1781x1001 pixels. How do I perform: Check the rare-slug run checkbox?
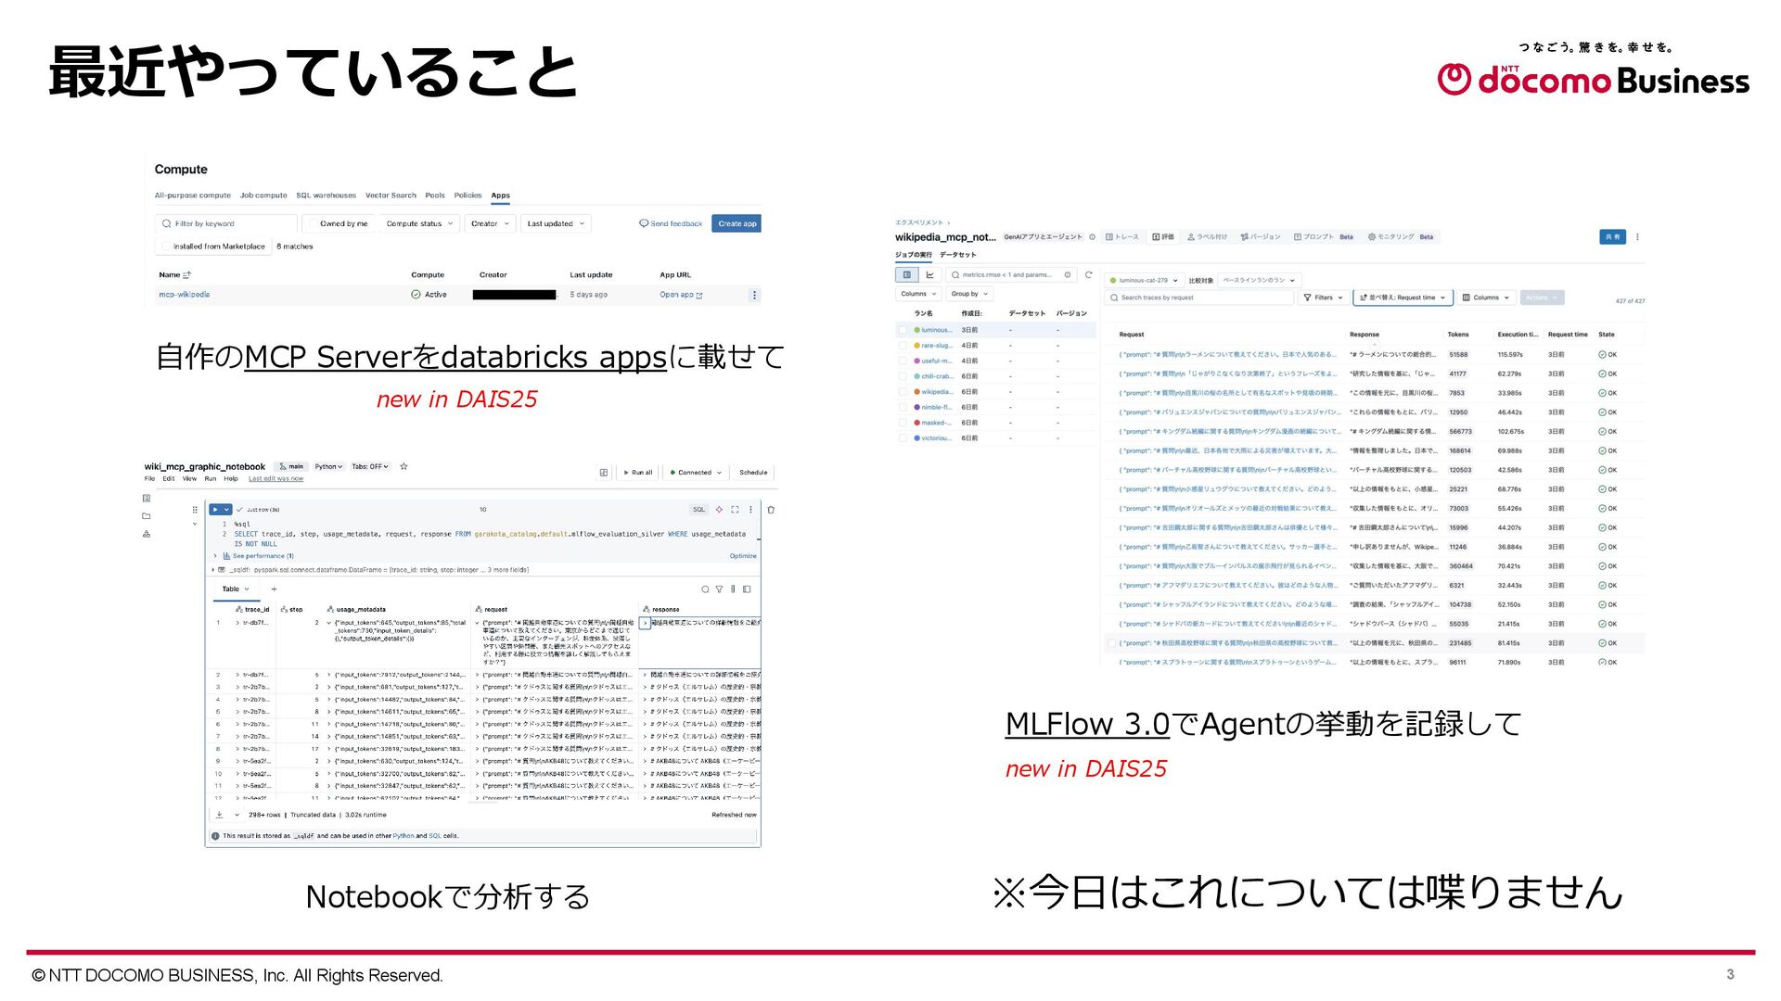coord(903,346)
